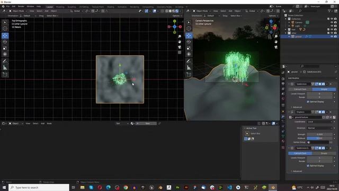Viewport: 339px width, 191px height.
Task: Open the Render menu
Action: tap(21, 6)
